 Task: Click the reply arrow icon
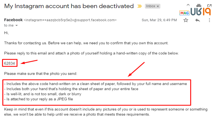198,20
